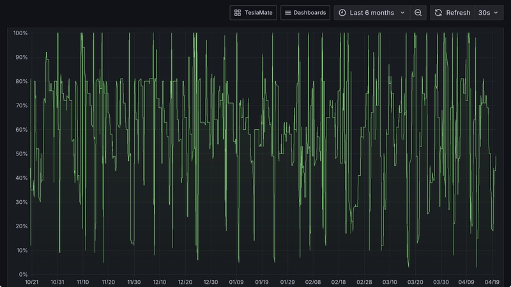Click the 60% y-axis label
The image size is (511, 287).
click(x=22, y=130)
